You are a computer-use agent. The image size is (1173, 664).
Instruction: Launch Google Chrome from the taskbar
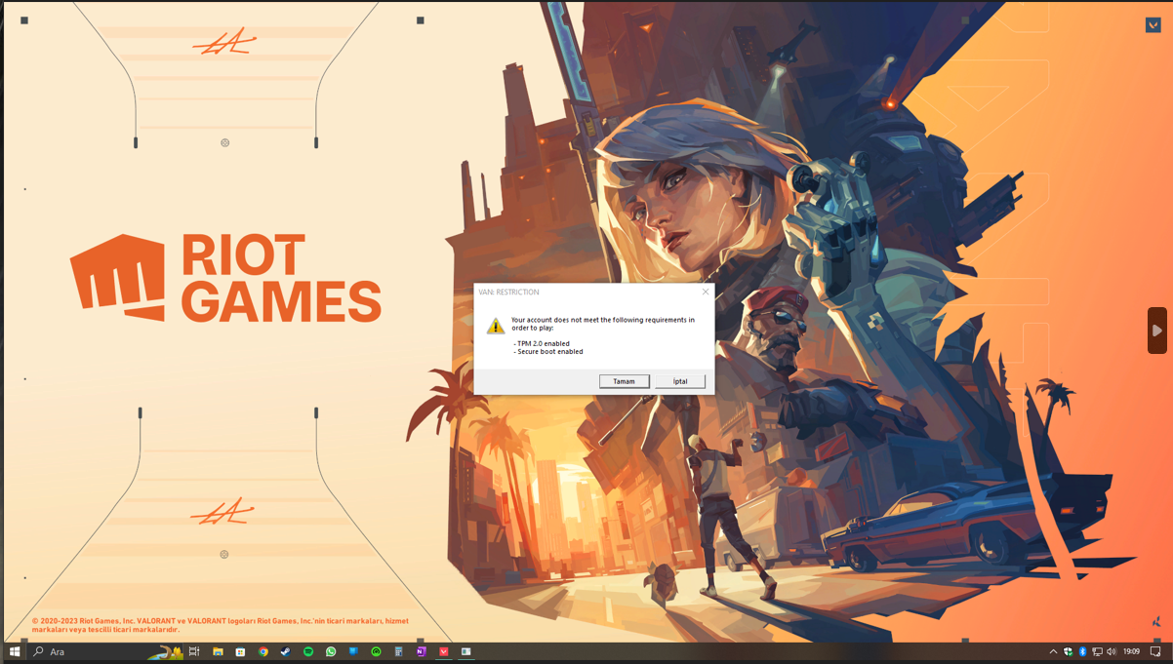(x=263, y=651)
